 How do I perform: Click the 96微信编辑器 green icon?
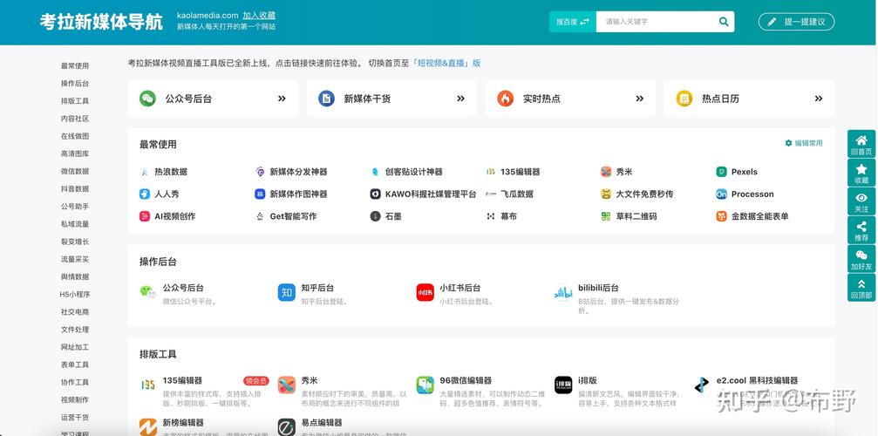coord(425,385)
